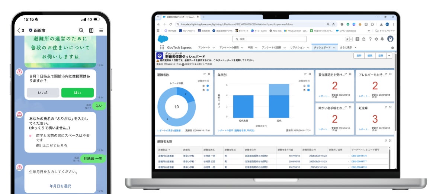Open レポートの表示 link under 年代別 chart
Screen dimensions: 436x194
[236, 130]
